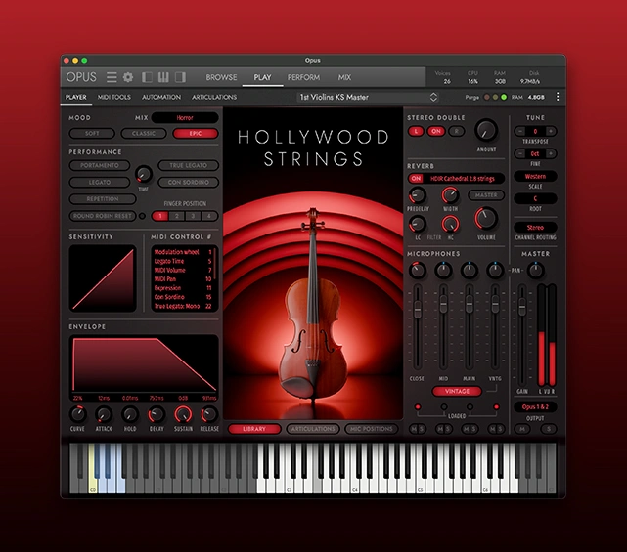Toggle Con Sordino on
This screenshot has height=552, width=627.
point(189,182)
